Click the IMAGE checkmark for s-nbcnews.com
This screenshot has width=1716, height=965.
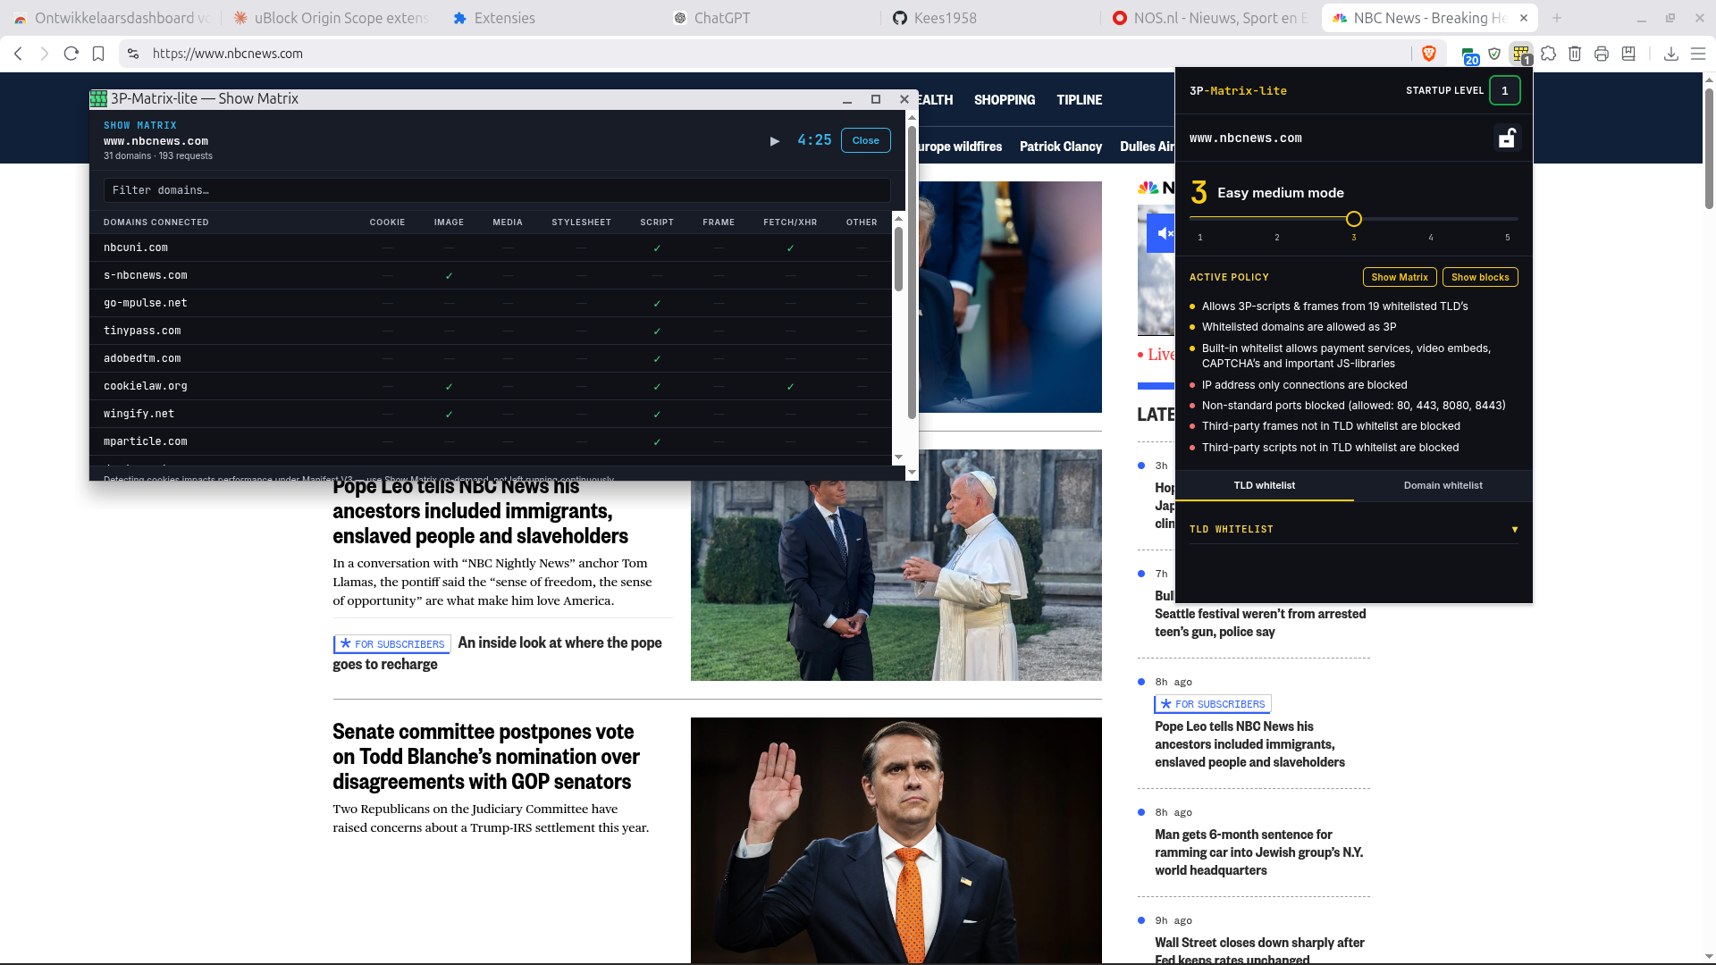tap(449, 276)
